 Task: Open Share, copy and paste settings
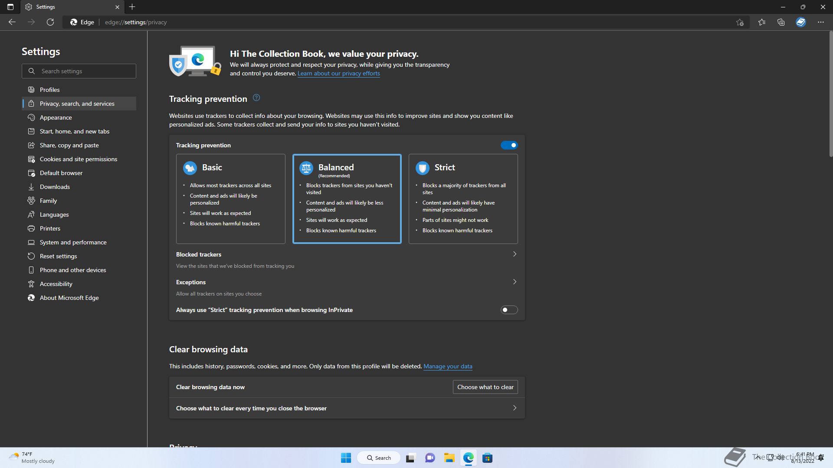(79, 145)
